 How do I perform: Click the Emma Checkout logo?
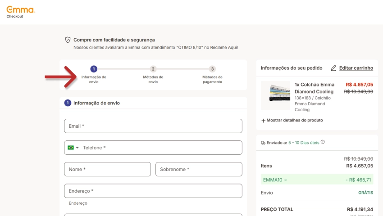(21, 12)
